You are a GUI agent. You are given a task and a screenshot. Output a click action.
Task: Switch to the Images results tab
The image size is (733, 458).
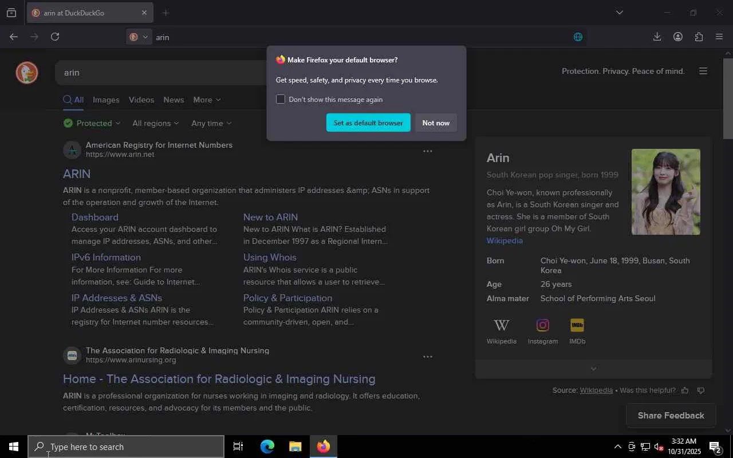point(106,100)
